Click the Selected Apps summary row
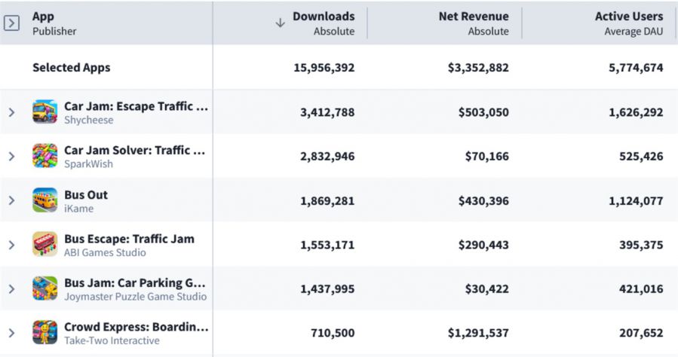678x357 pixels. click(x=72, y=68)
